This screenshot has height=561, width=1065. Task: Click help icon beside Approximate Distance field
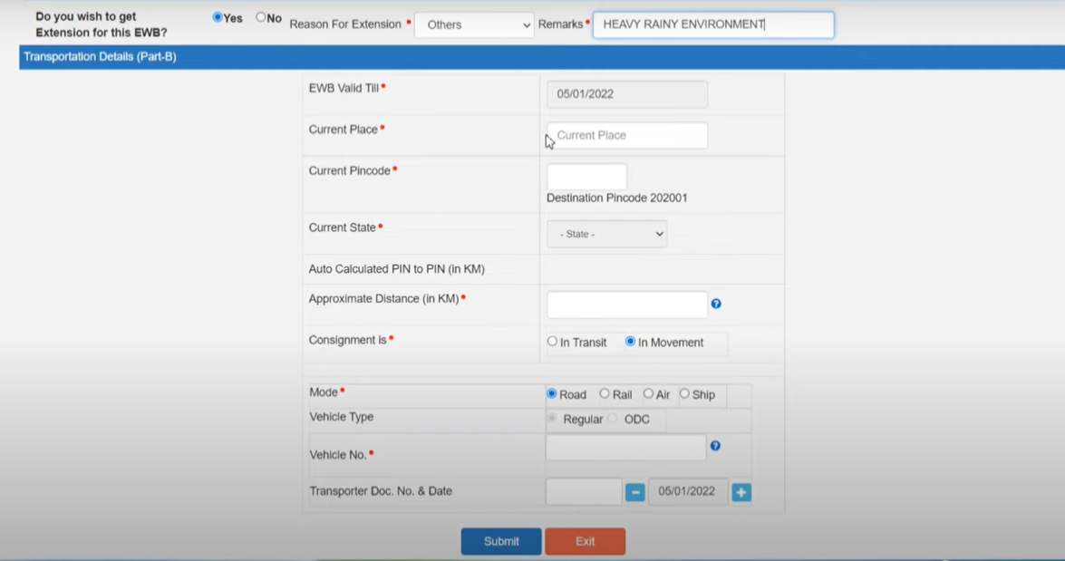(x=716, y=305)
